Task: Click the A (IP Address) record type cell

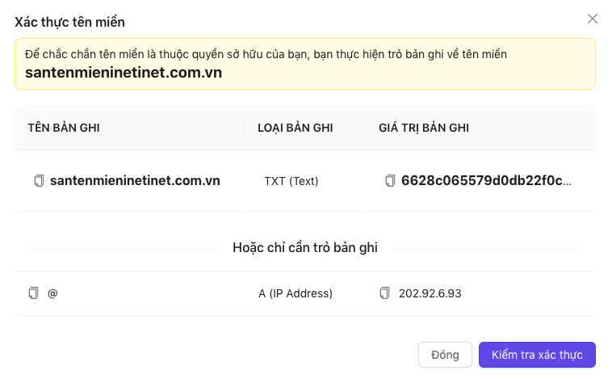Action: click(x=296, y=293)
